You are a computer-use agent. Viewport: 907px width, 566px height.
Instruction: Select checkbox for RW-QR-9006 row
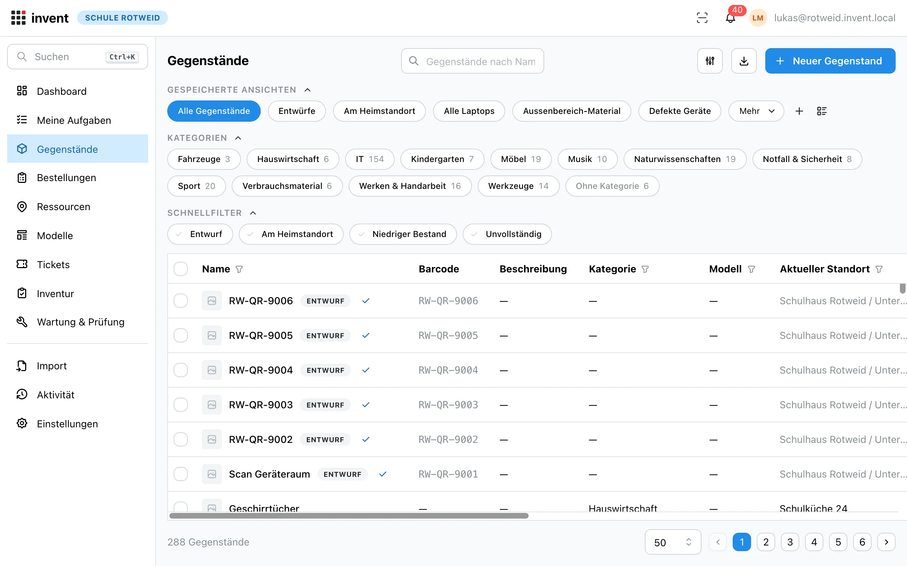(181, 301)
